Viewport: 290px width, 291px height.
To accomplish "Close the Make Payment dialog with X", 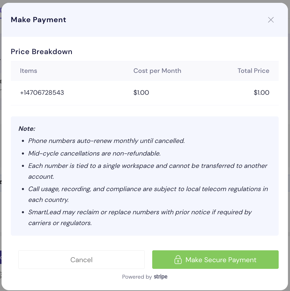I will point(271,20).
